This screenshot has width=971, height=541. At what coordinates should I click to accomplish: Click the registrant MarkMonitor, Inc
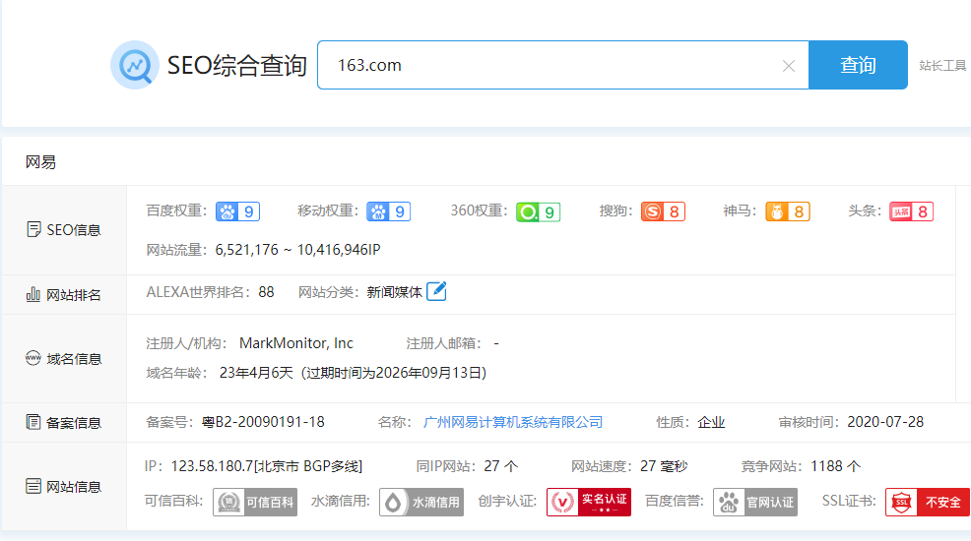coord(296,343)
